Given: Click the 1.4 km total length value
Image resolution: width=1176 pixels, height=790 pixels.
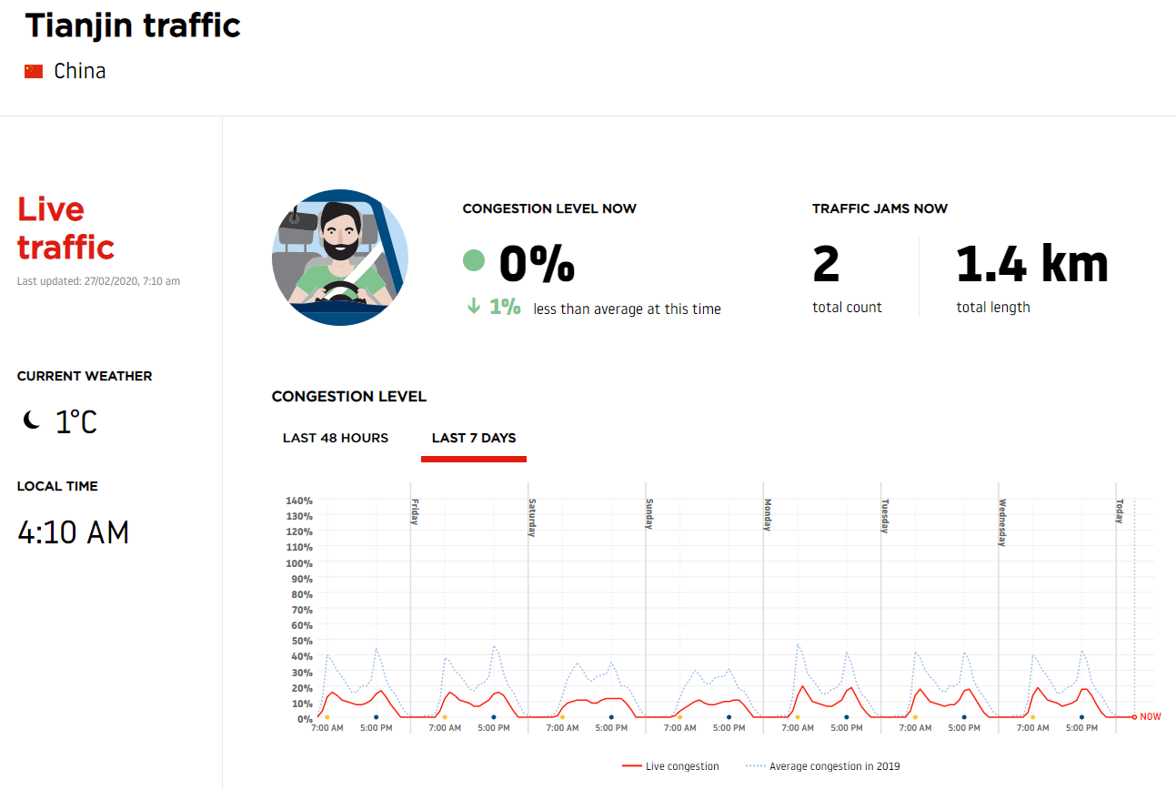Looking at the screenshot, I should pyautogui.click(x=1032, y=264).
